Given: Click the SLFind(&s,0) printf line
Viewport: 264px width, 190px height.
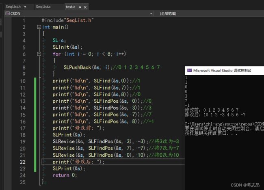Looking at the screenshot, I should coord(96,81).
